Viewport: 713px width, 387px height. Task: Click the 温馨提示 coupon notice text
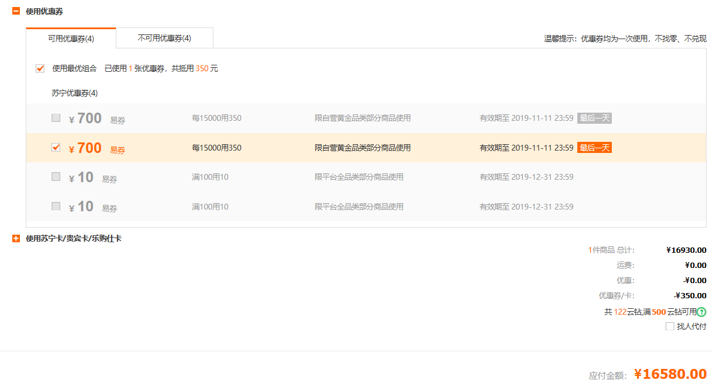click(x=625, y=39)
